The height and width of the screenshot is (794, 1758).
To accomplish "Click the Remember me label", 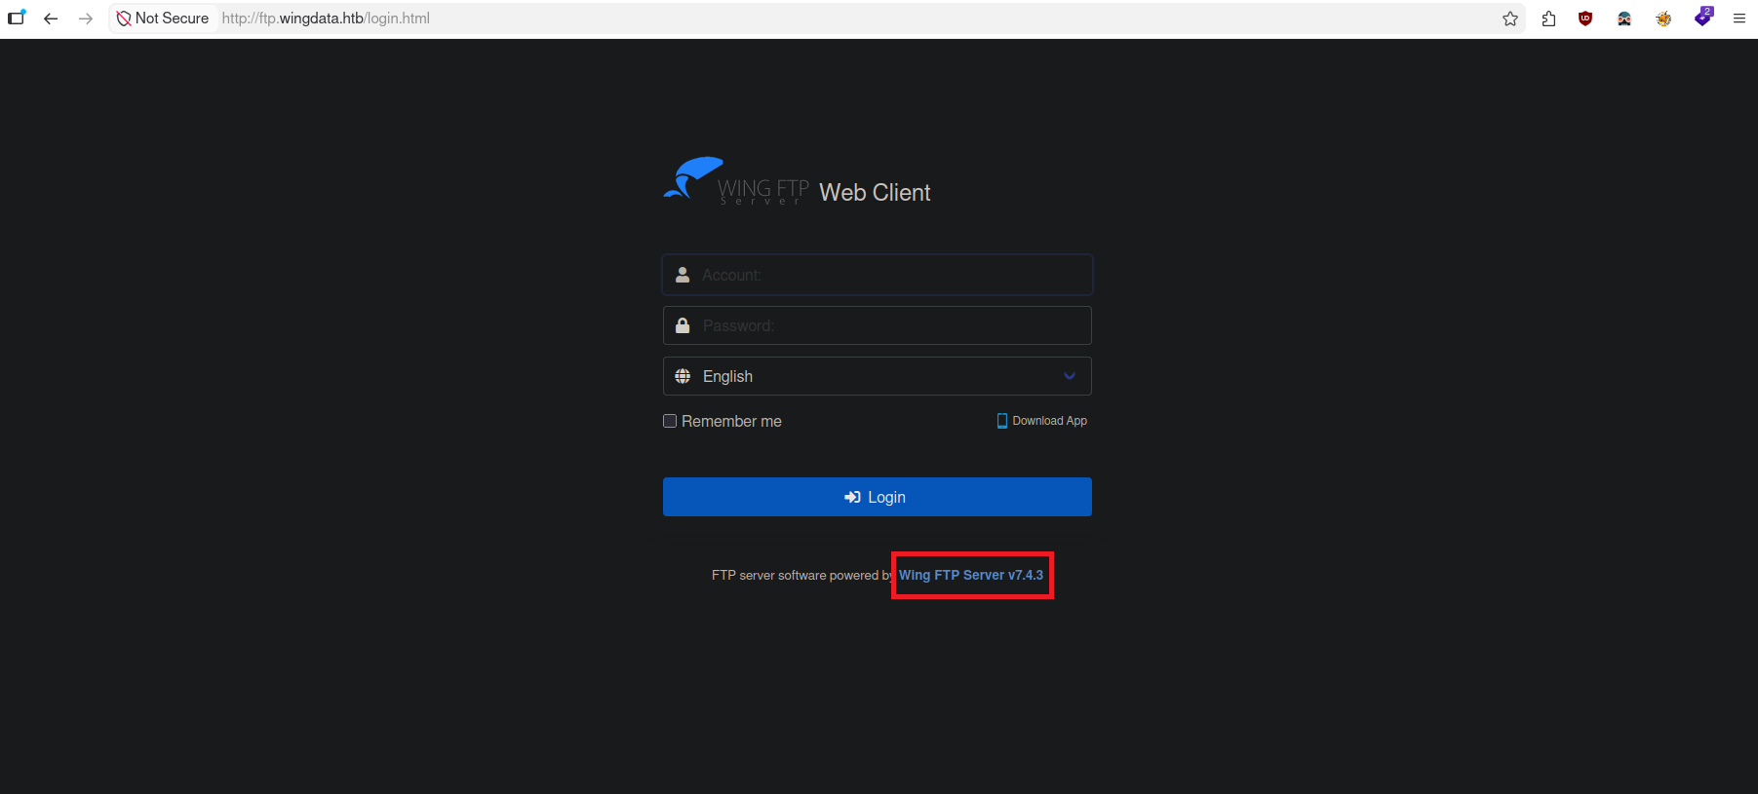I will click(x=731, y=421).
